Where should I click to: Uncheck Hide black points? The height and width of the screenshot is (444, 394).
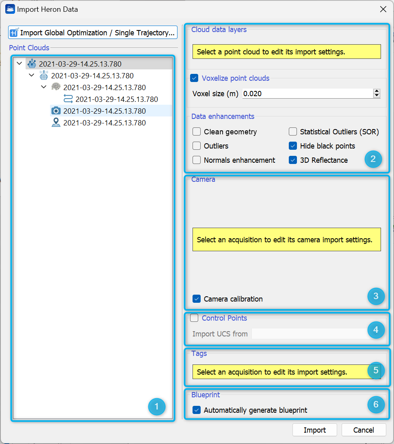(x=292, y=146)
